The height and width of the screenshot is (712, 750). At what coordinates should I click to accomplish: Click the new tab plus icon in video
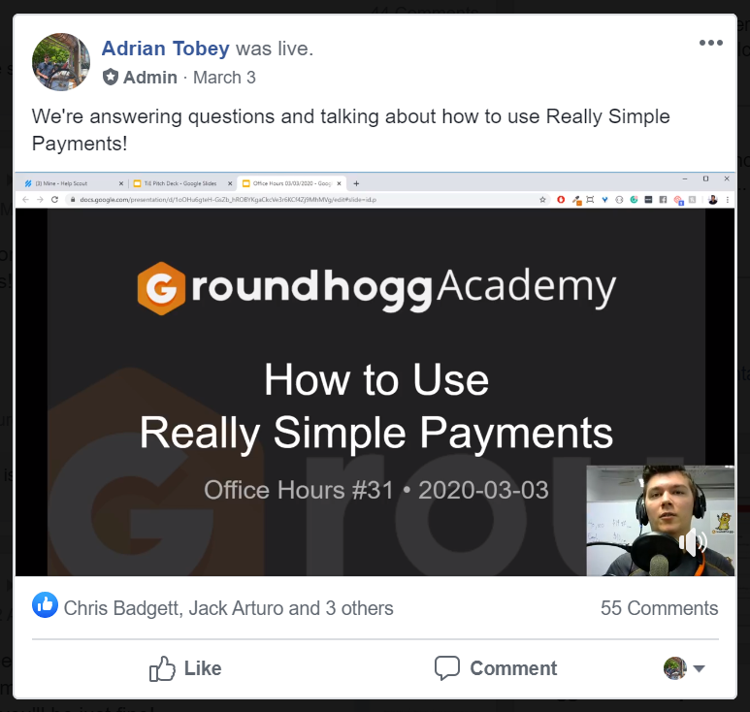(356, 183)
